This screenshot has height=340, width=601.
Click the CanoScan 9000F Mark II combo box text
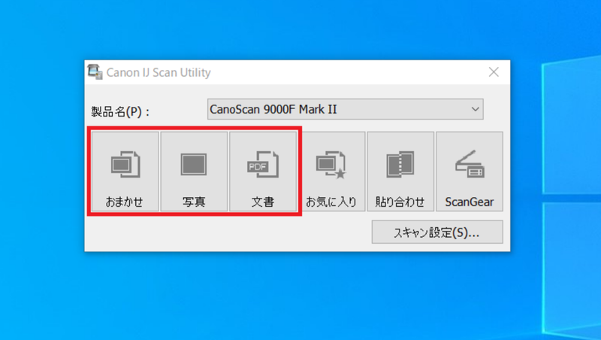(x=273, y=110)
